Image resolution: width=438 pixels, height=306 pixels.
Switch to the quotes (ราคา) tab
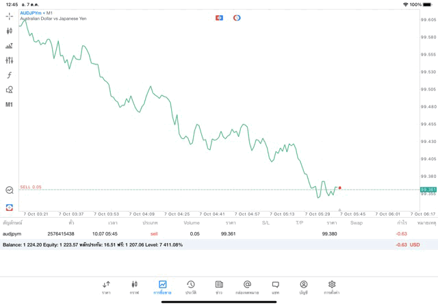pos(106,287)
